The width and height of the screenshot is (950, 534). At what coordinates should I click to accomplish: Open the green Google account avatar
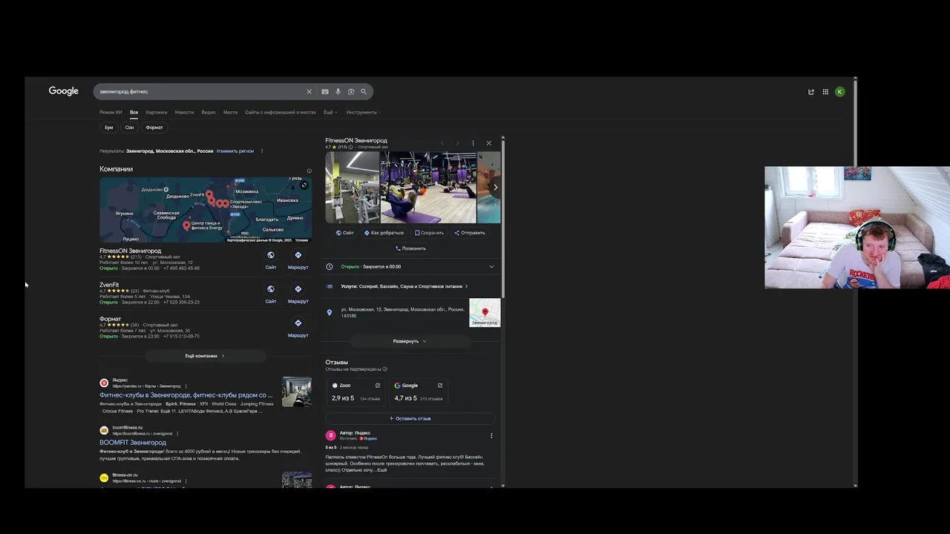(839, 92)
